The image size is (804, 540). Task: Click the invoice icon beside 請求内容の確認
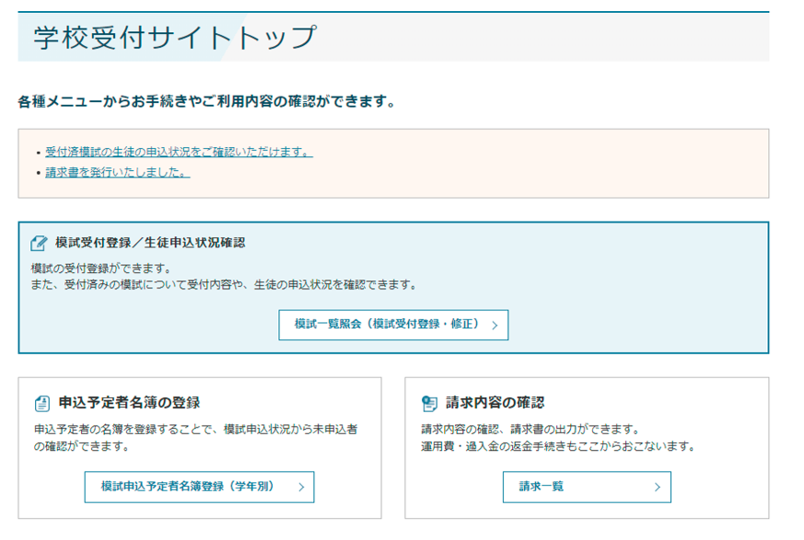point(429,403)
